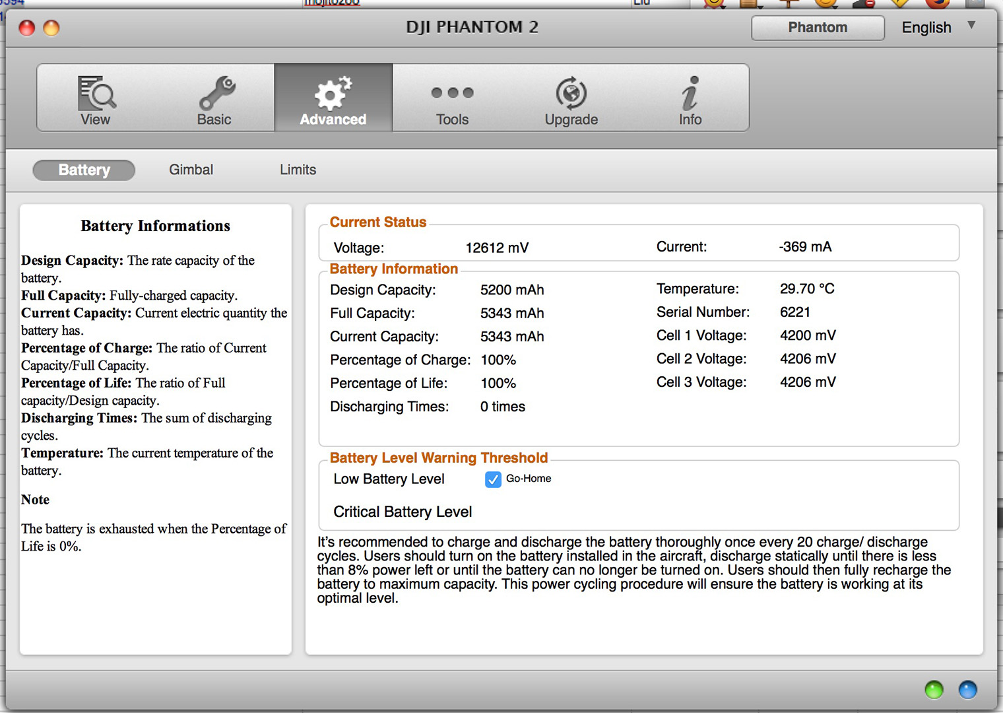
Task: Select the current value -369 mA
Action: [x=805, y=247]
